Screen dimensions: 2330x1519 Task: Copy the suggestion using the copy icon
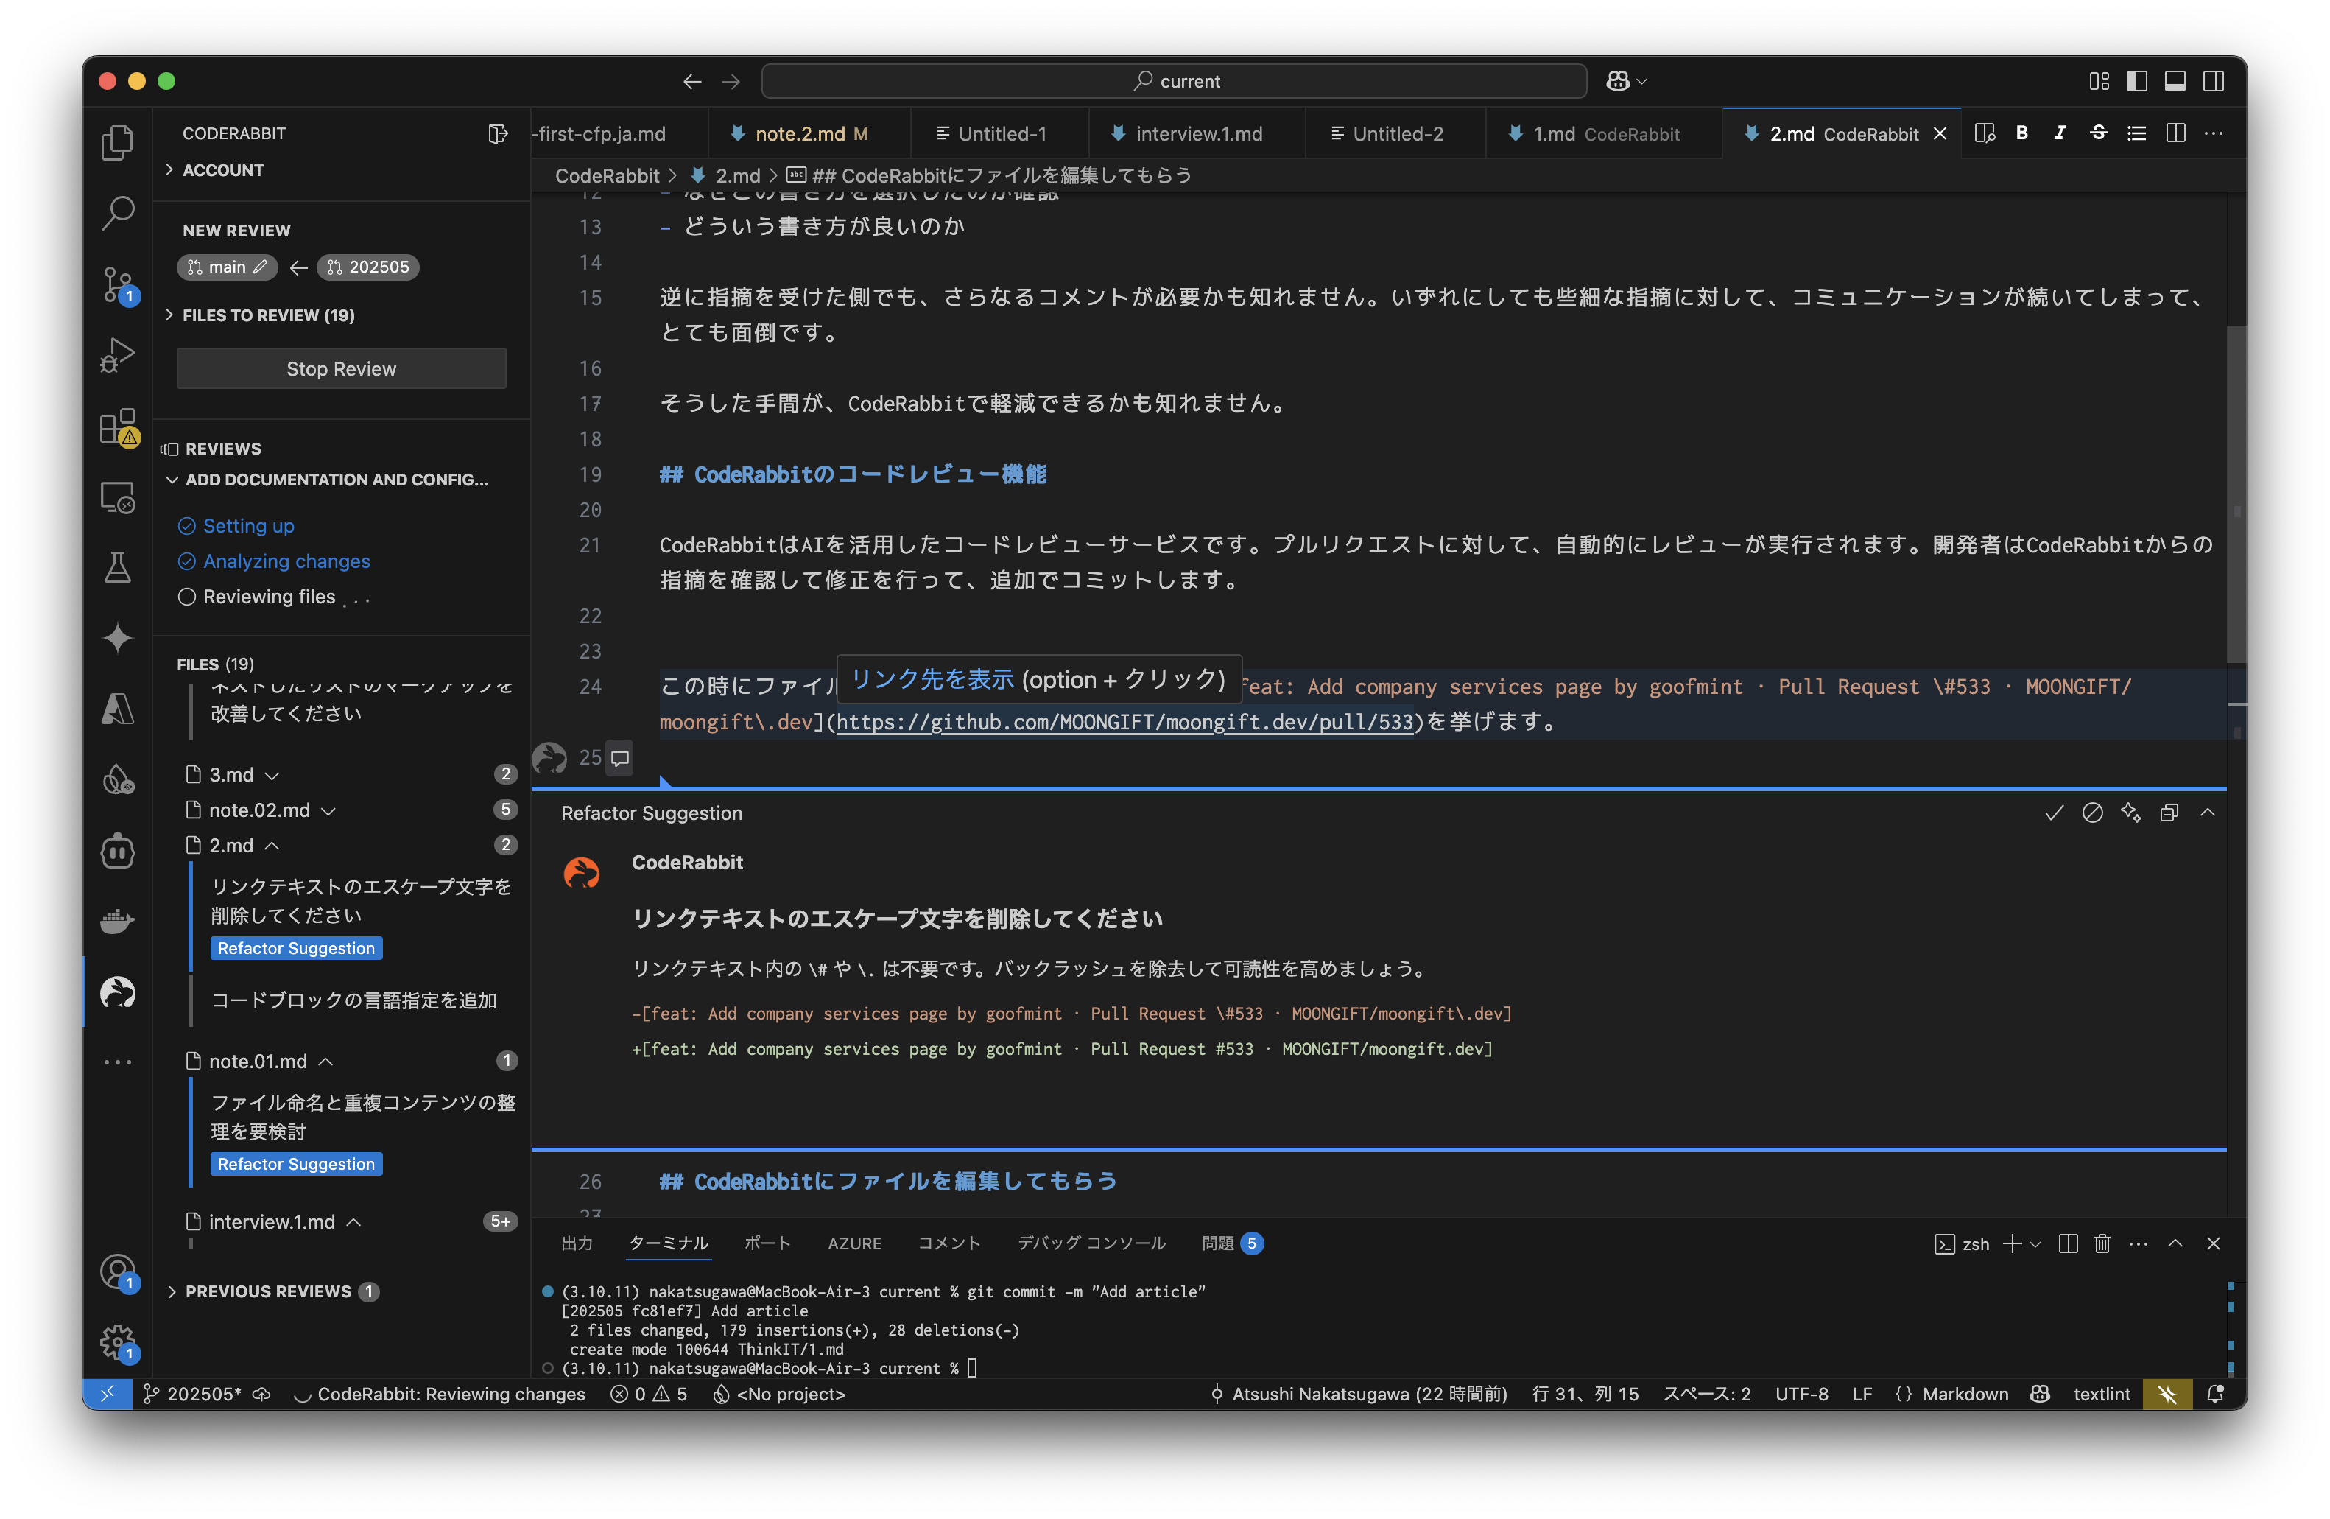[2169, 812]
